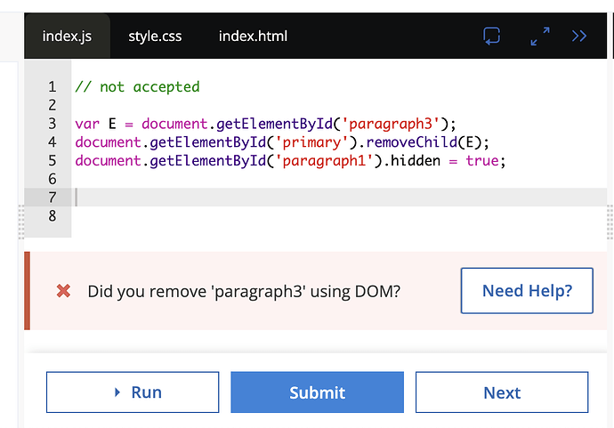The height and width of the screenshot is (428, 614).
Task: Go to the Next exercise
Action: pyautogui.click(x=502, y=392)
